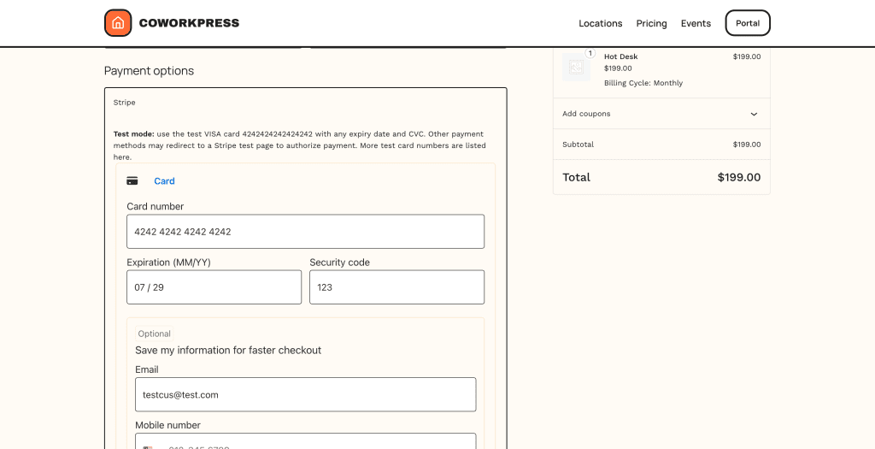Click the Mobile number input field
The width and height of the screenshot is (875, 449).
click(305, 440)
